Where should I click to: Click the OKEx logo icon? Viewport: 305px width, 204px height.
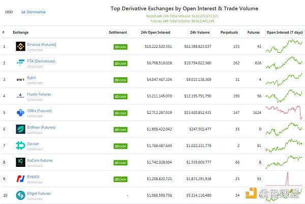(20, 112)
